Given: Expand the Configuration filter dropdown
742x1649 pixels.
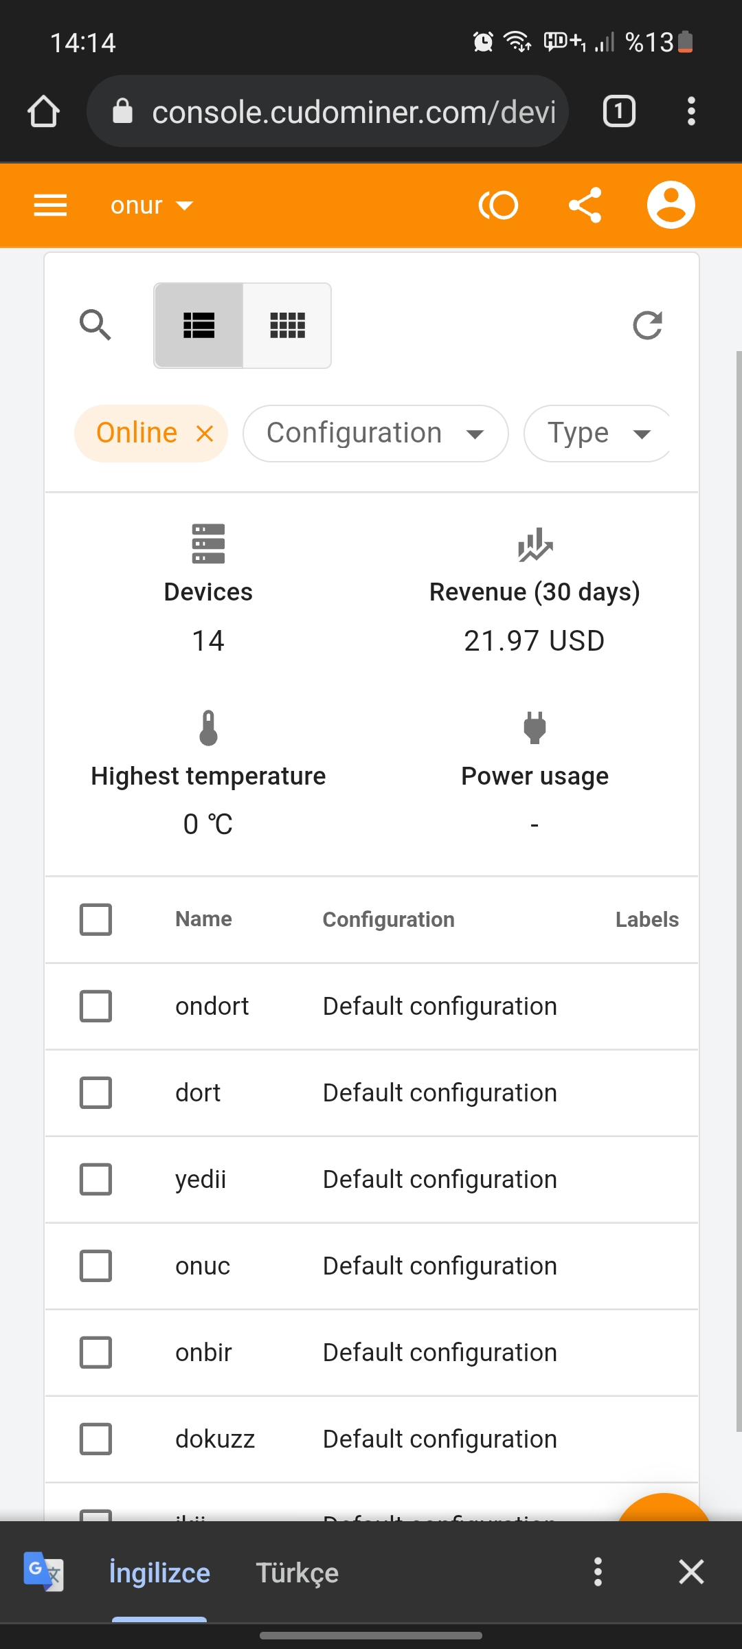Looking at the screenshot, I should pyautogui.click(x=376, y=434).
